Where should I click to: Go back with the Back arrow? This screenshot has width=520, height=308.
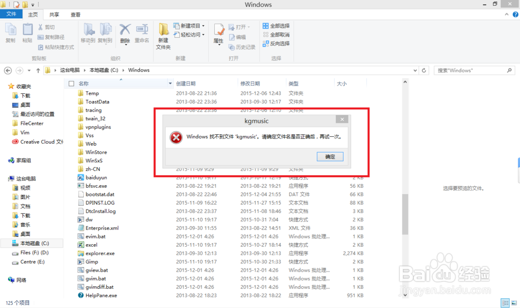[8, 71]
